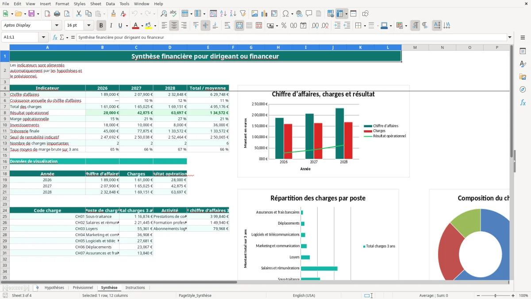Toggle Bold formatting

coord(101,25)
